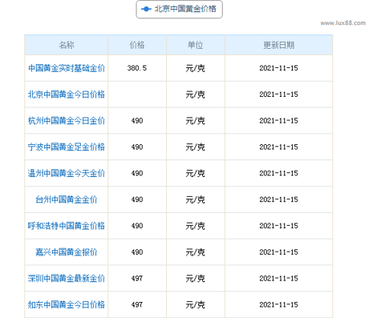The image size is (385, 318).
Task: Click the 单位 column header
Action: [x=196, y=45]
